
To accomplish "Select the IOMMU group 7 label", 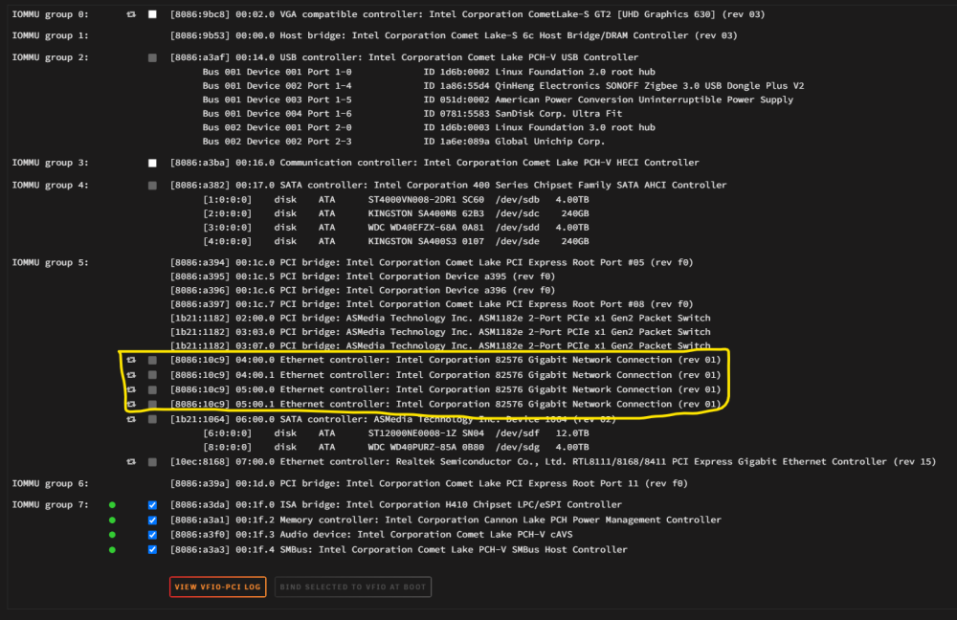I will point(50,504).
